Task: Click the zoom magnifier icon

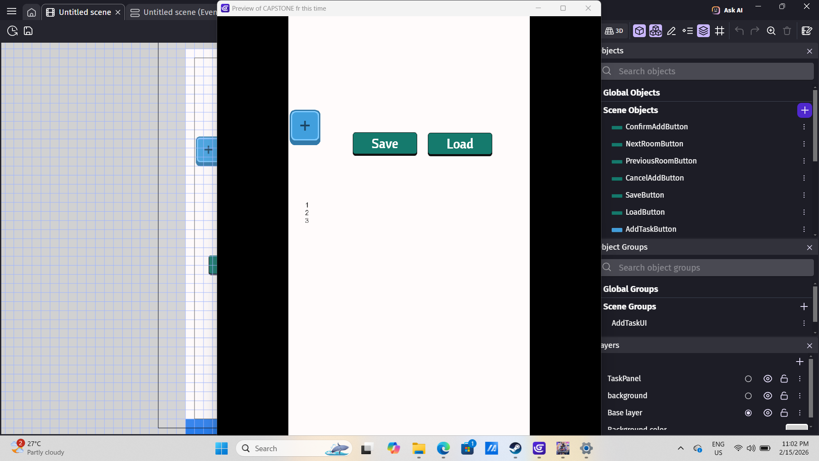Action: [771, 31]
